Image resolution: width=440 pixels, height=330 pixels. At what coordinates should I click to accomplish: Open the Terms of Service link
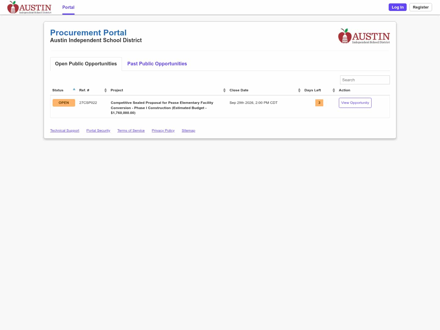click(131, 130)
